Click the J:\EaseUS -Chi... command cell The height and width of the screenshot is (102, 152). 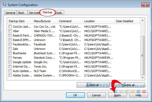[70, 35]
